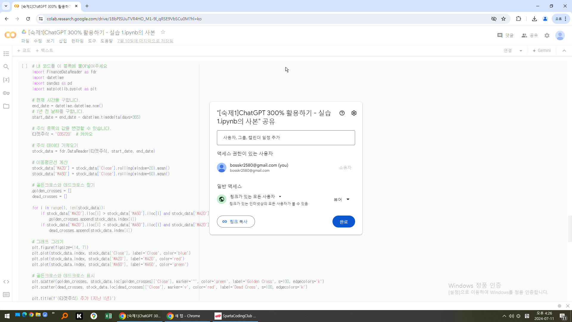
Task: Click the volume tray icon
Action: coord(511,316)
